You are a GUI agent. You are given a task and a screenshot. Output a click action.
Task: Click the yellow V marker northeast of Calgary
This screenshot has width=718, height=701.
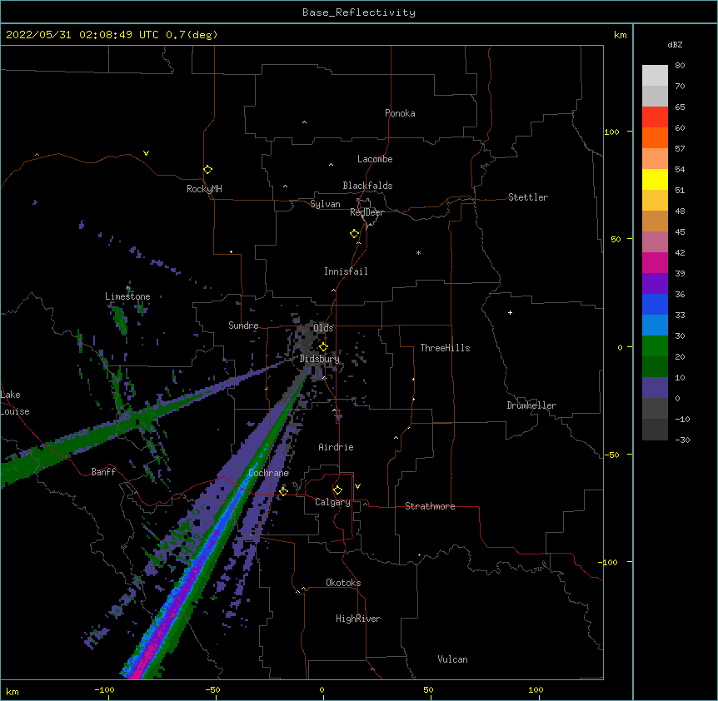[357, 486]
